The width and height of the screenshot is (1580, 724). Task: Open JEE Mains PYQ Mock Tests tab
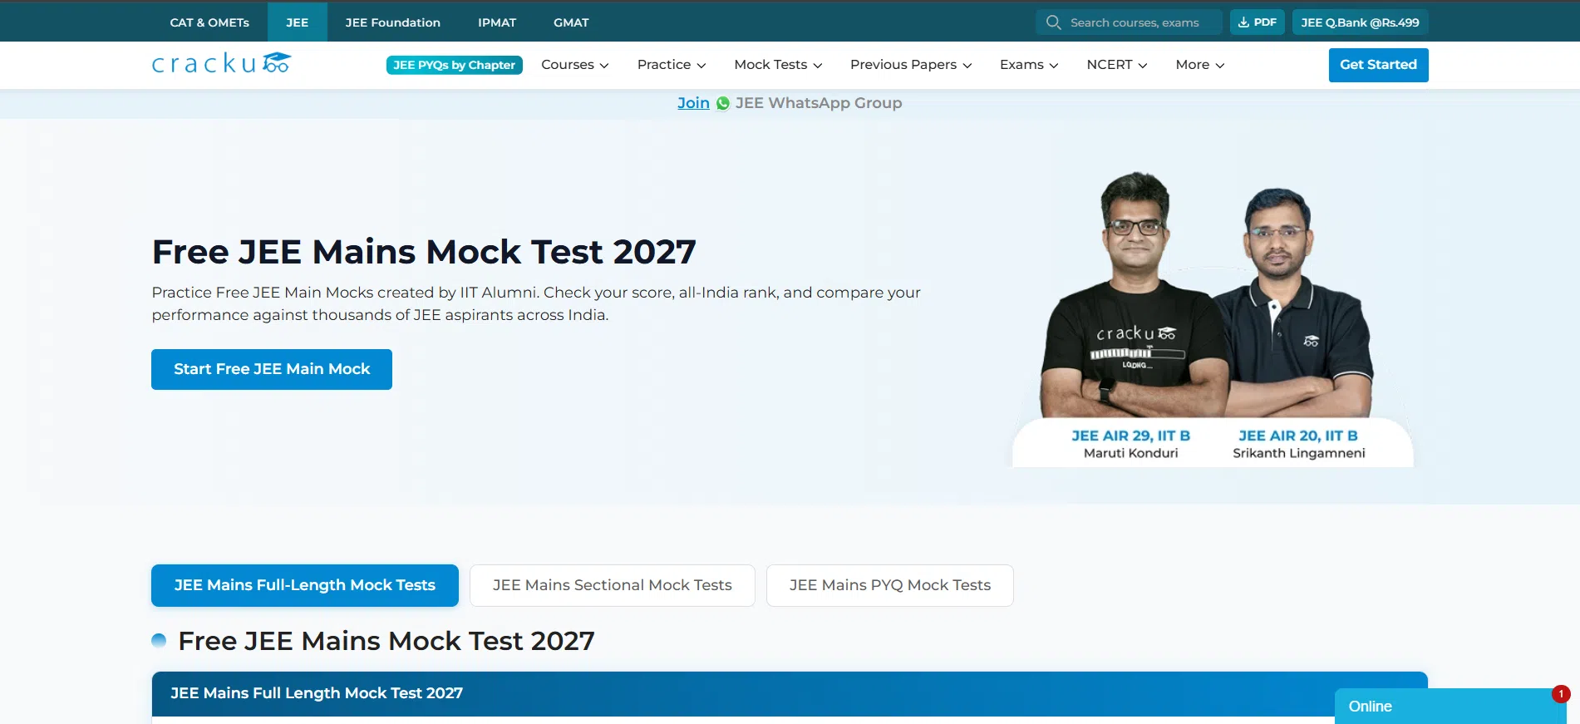click(x=890, y=585)
